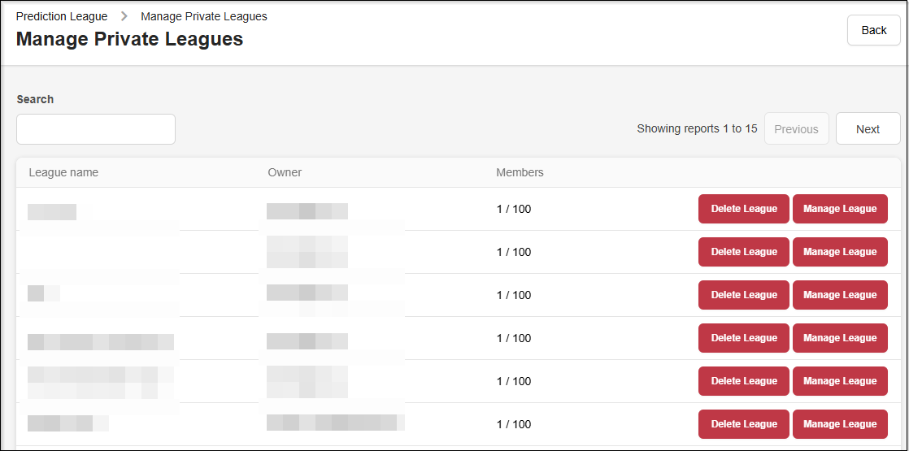The width and height of the screenshot is (909, 451).
Task: Focus the Search input field
Action: (96, 129)
